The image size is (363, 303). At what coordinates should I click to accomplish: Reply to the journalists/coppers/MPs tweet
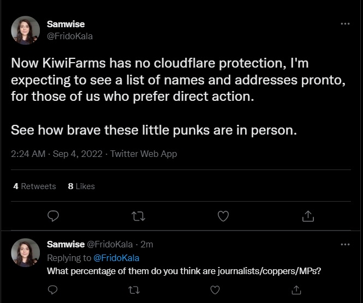pos(53,291)
